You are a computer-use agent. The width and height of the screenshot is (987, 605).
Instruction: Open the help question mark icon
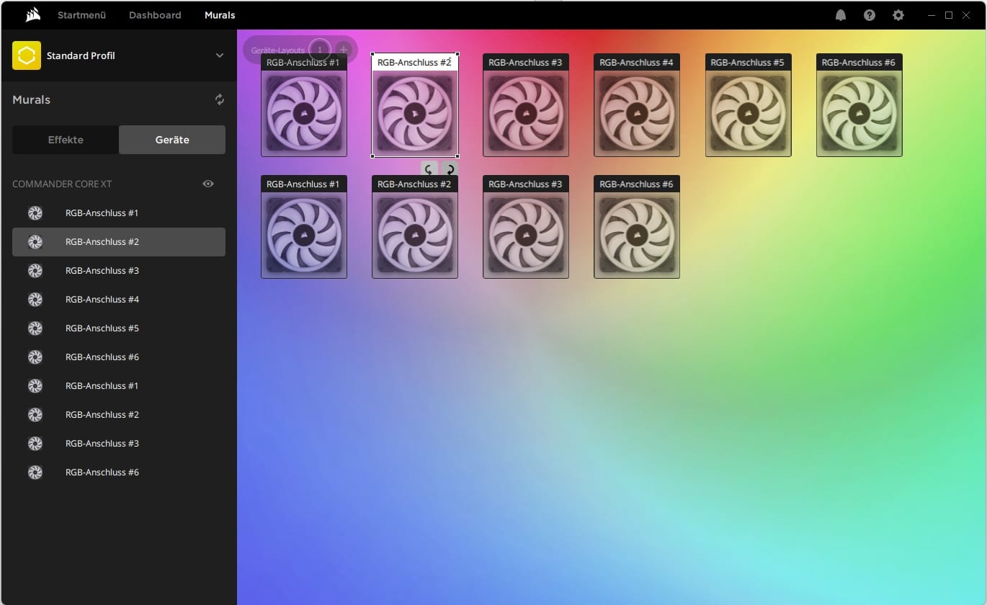[x=870, y=15]
